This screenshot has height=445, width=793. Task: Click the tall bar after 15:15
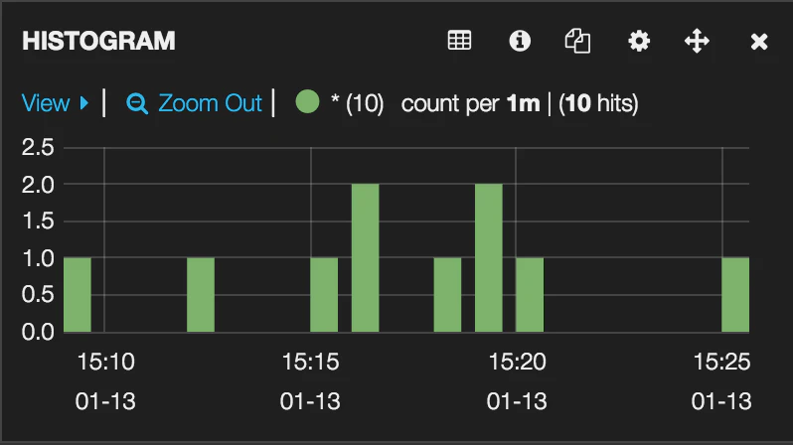click(365, 258)
